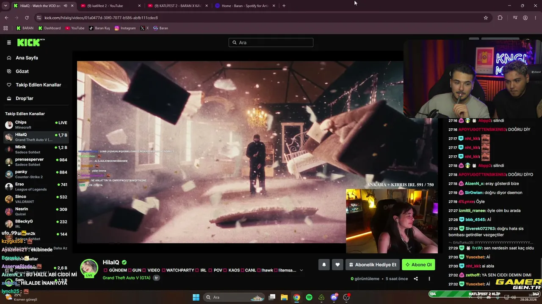Open the panky Counter-Strike 2 channel
The width and height of the screenshot is (542, 304).
(36, 174)
